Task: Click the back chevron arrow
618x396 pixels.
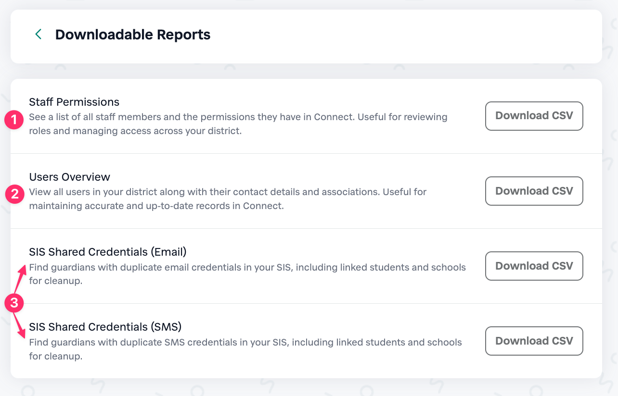Action: pyautogui.click(x=39, y=34)
